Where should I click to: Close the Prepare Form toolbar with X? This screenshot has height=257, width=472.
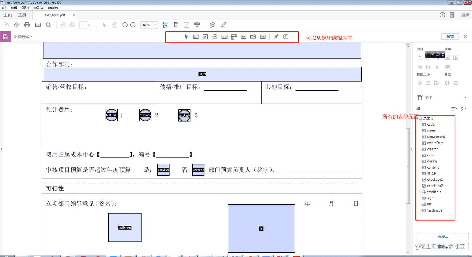pos(465,36)
